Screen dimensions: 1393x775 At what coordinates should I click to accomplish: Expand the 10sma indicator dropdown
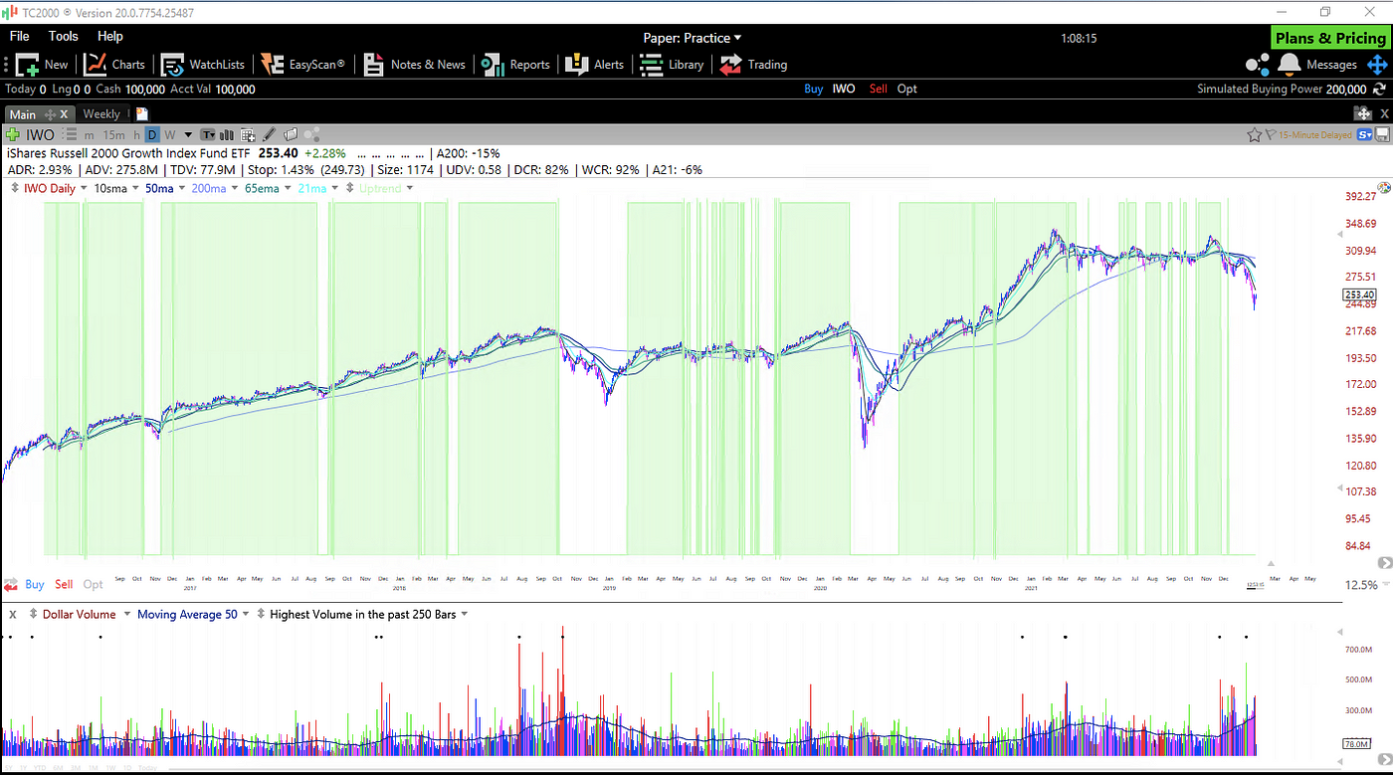pos(135,188)
